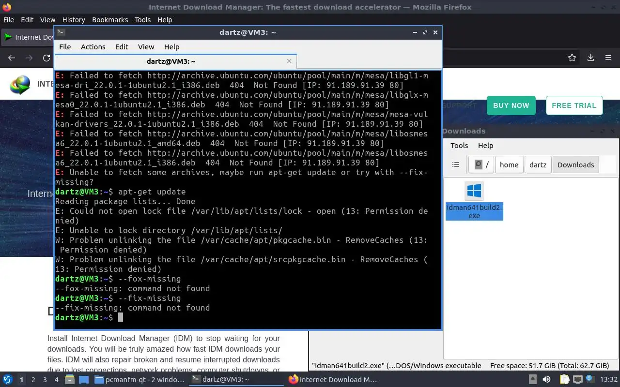Switch to virtual desktop 1

point(21,380)
